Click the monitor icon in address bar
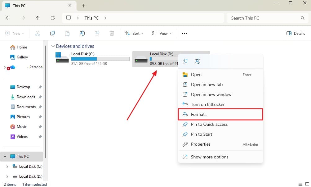 click(69, 18)
